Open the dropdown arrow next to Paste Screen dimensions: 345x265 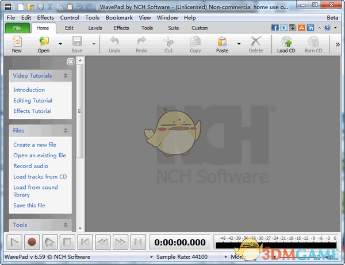pos(239,43)
